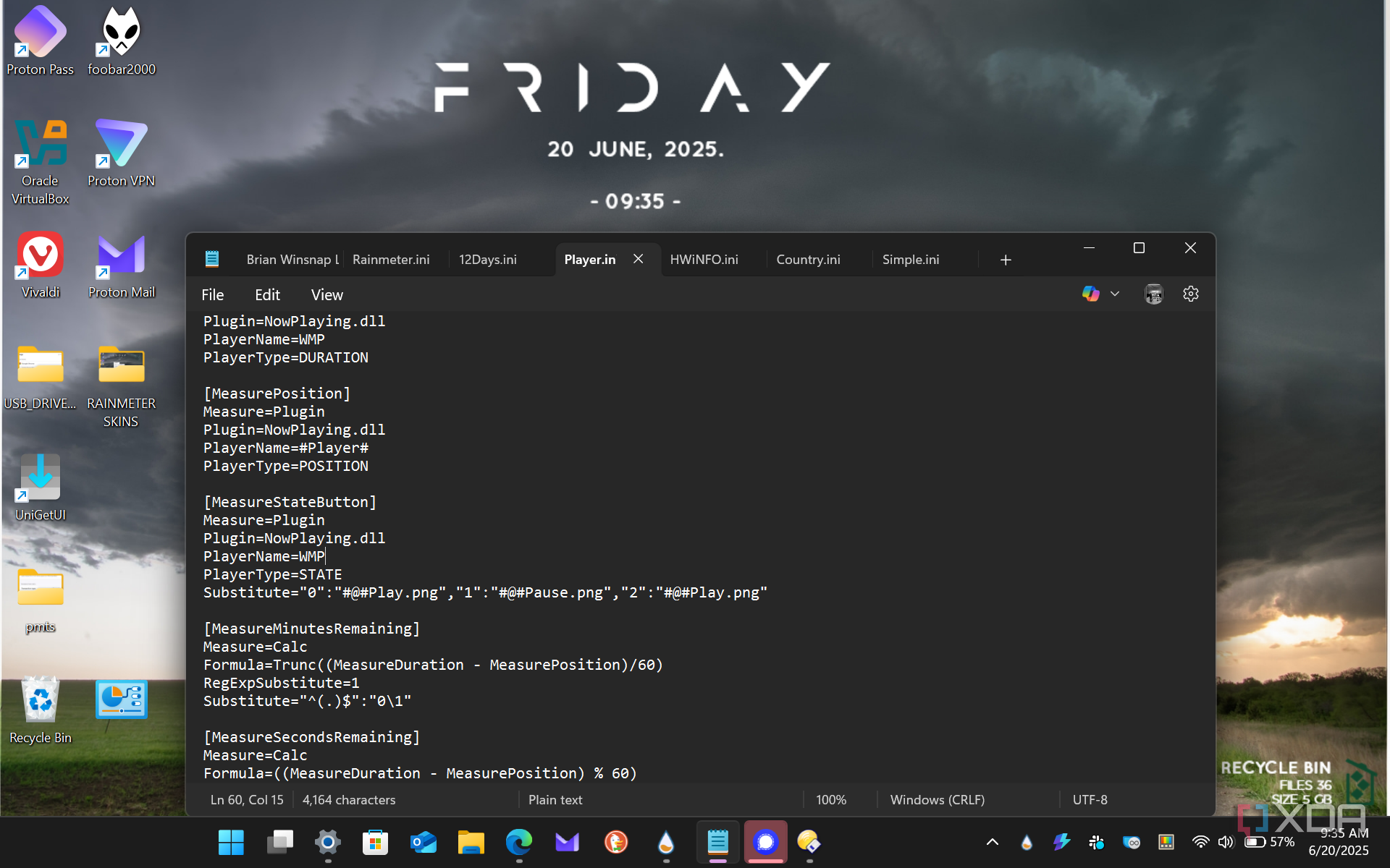Viewport: 1390px width, 868px height.
Task: Click the Ln 60, Col 15 status indicator
Action: click(247, 800)
